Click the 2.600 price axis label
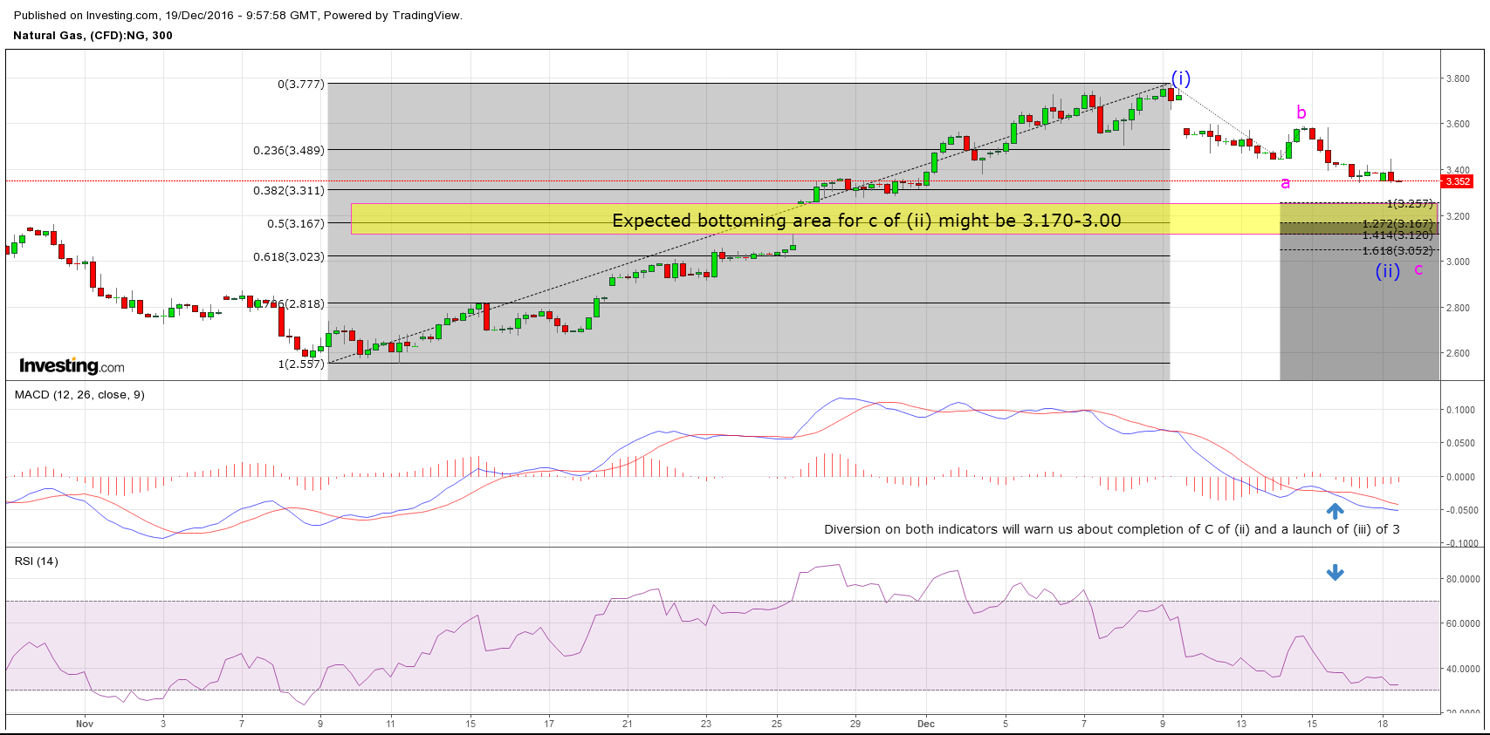The width and height of the screenshot is (1490, 735). [1458, 353]
